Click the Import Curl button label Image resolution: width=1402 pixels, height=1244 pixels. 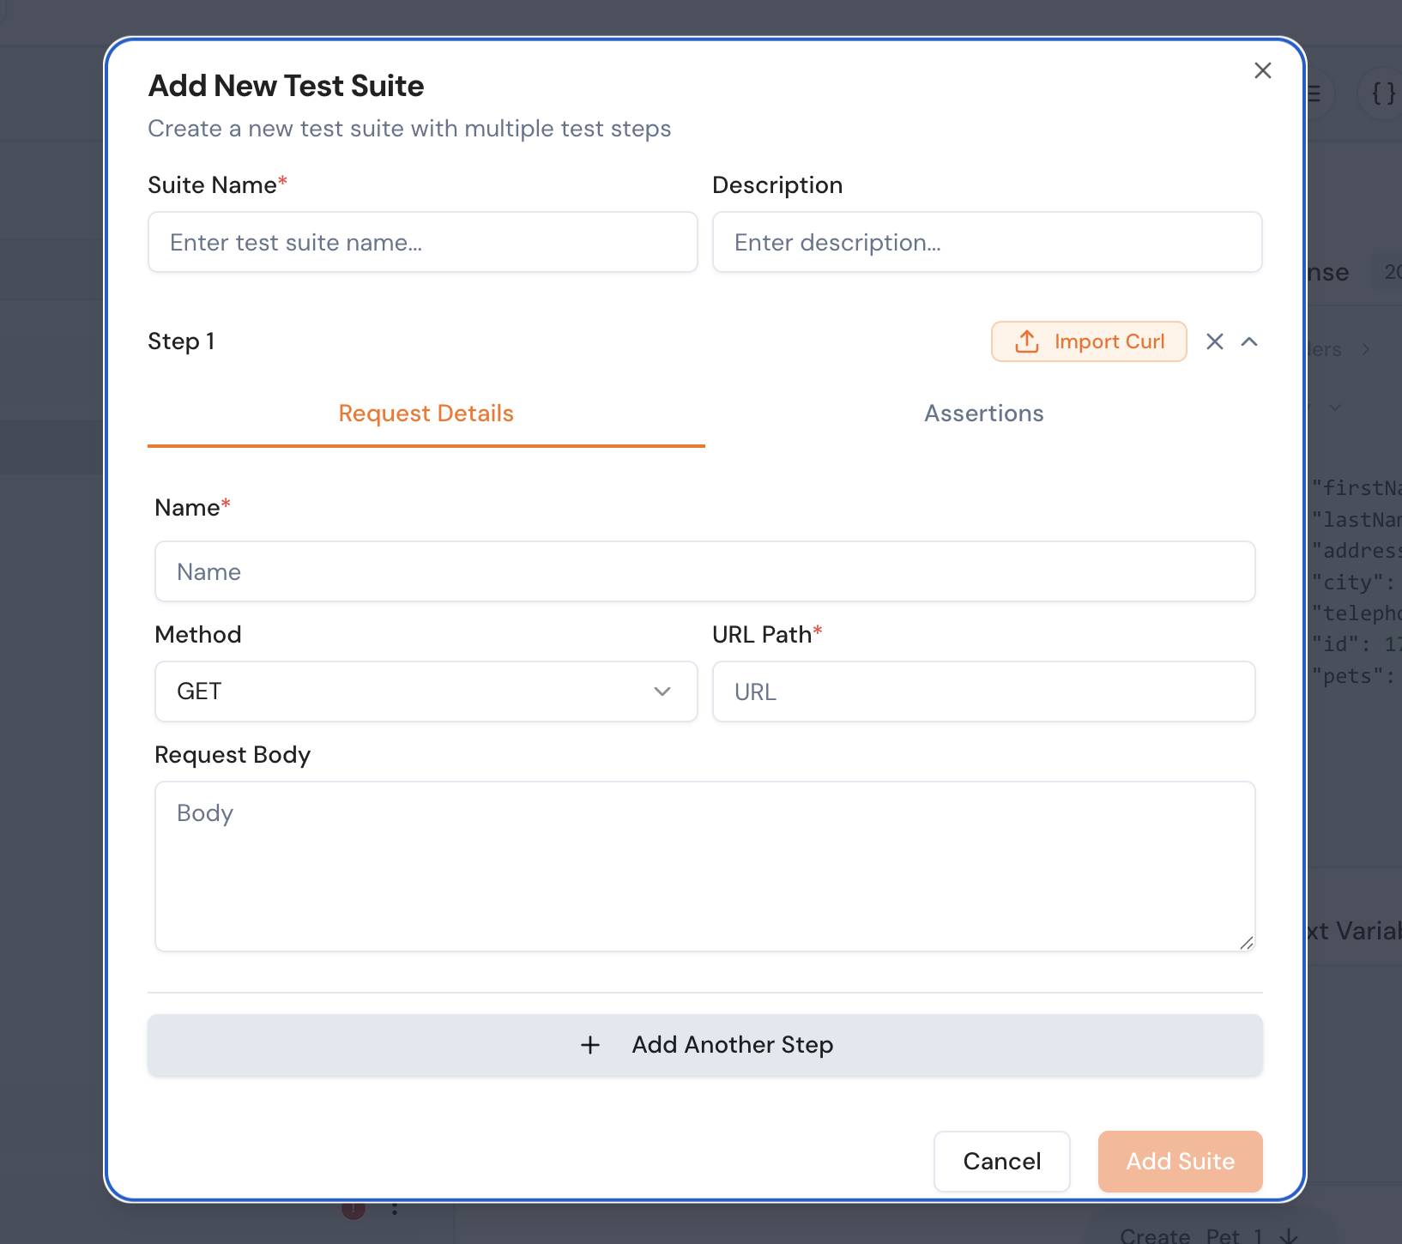(1109, 341)
